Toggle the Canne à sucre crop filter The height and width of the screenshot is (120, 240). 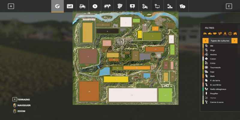[x=220, y=102]
